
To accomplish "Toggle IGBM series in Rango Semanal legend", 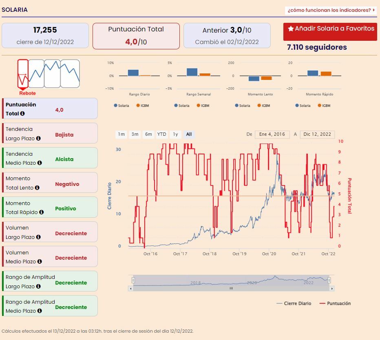I will click(203, 106).
